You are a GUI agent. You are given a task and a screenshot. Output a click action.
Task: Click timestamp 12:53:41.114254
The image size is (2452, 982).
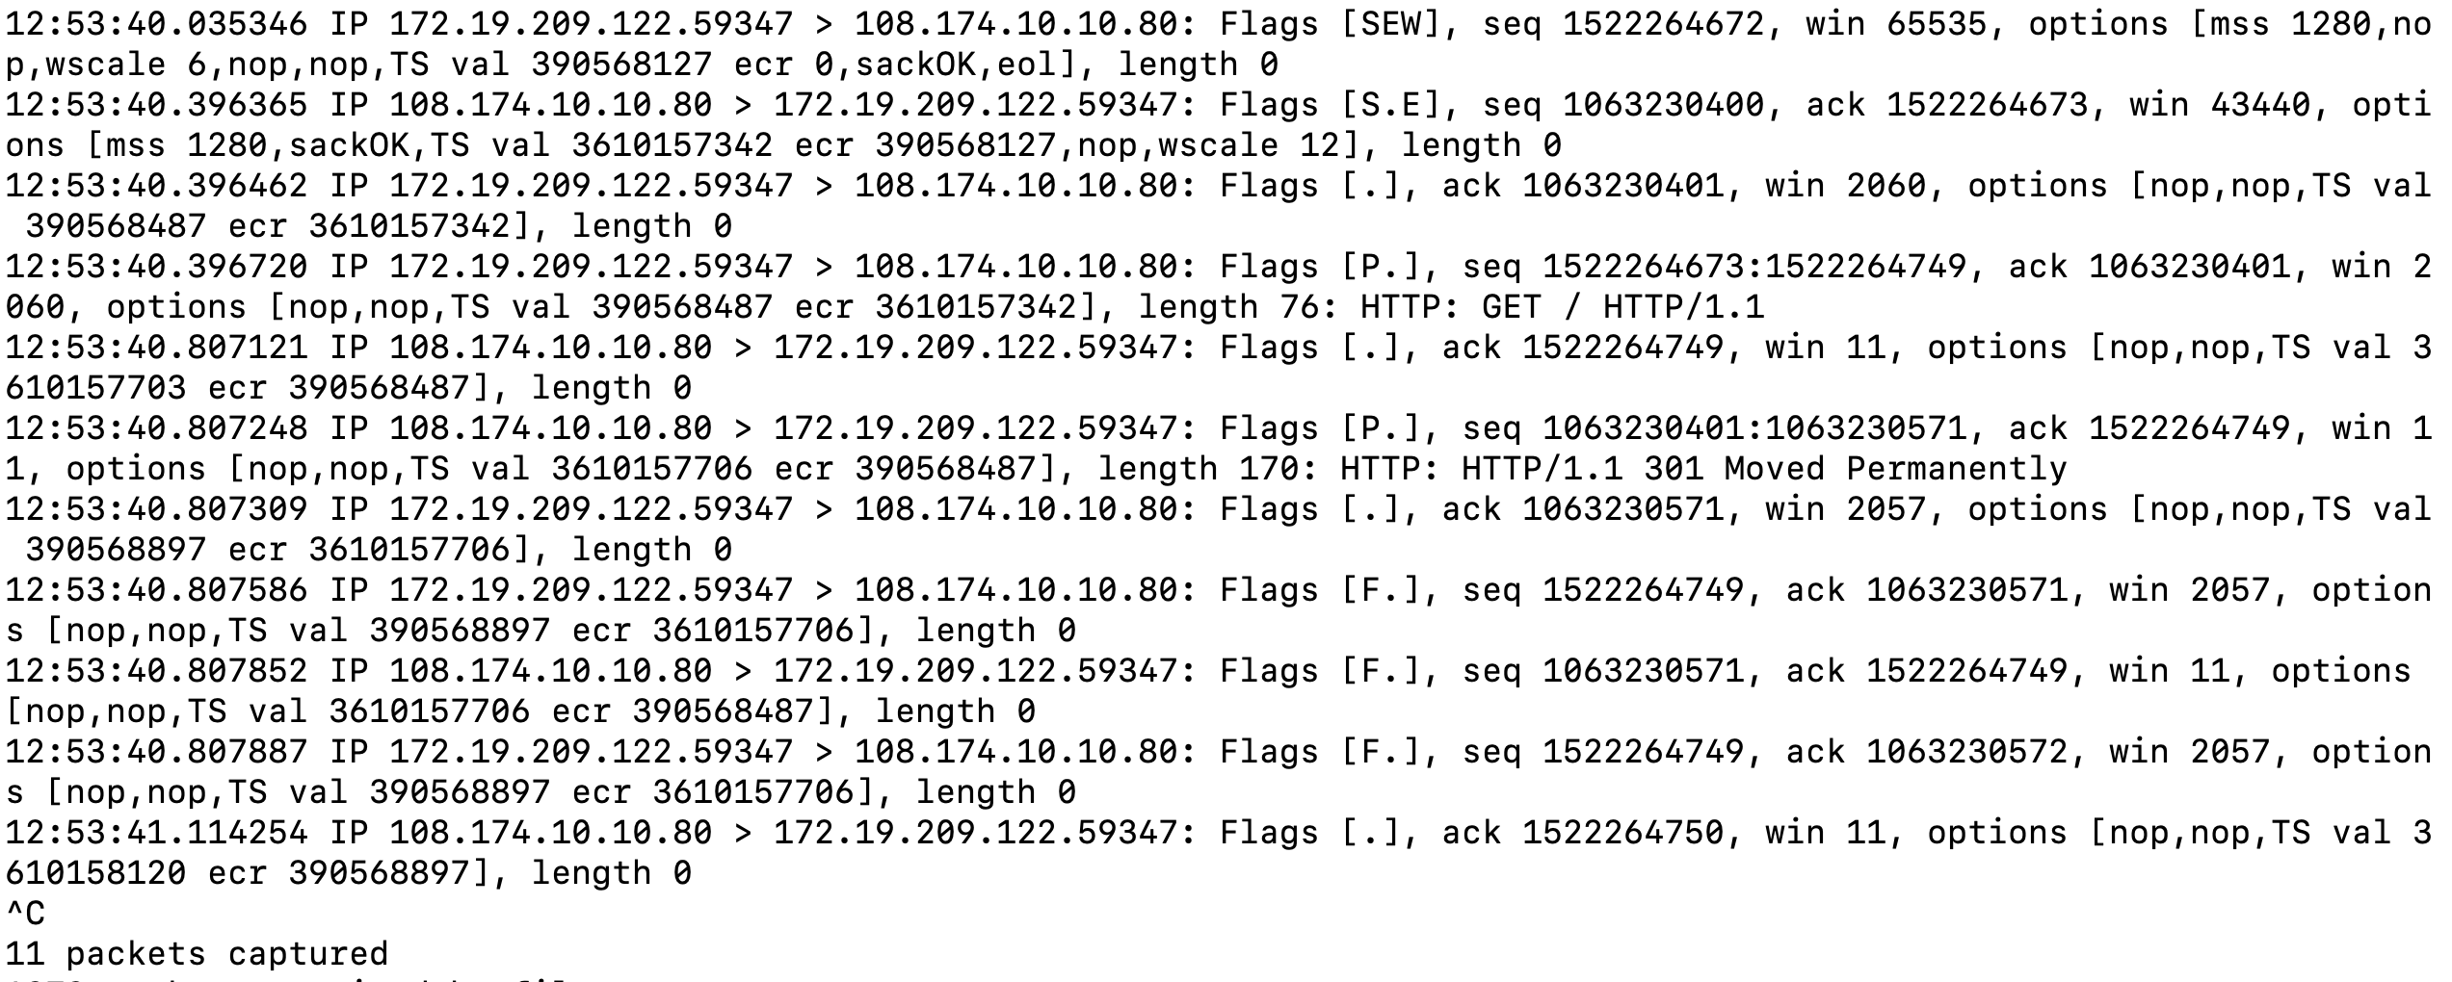click(x=156, y=833)
